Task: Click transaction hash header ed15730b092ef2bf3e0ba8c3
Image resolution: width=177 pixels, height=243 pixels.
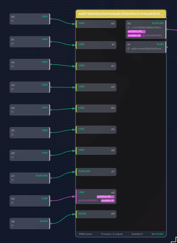Action: pyautogui.click(x=121, y=14)
